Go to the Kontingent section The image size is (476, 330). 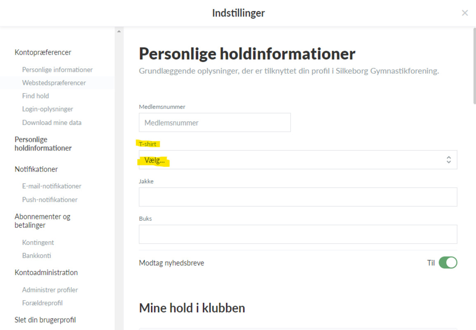(x=38, y=243)
